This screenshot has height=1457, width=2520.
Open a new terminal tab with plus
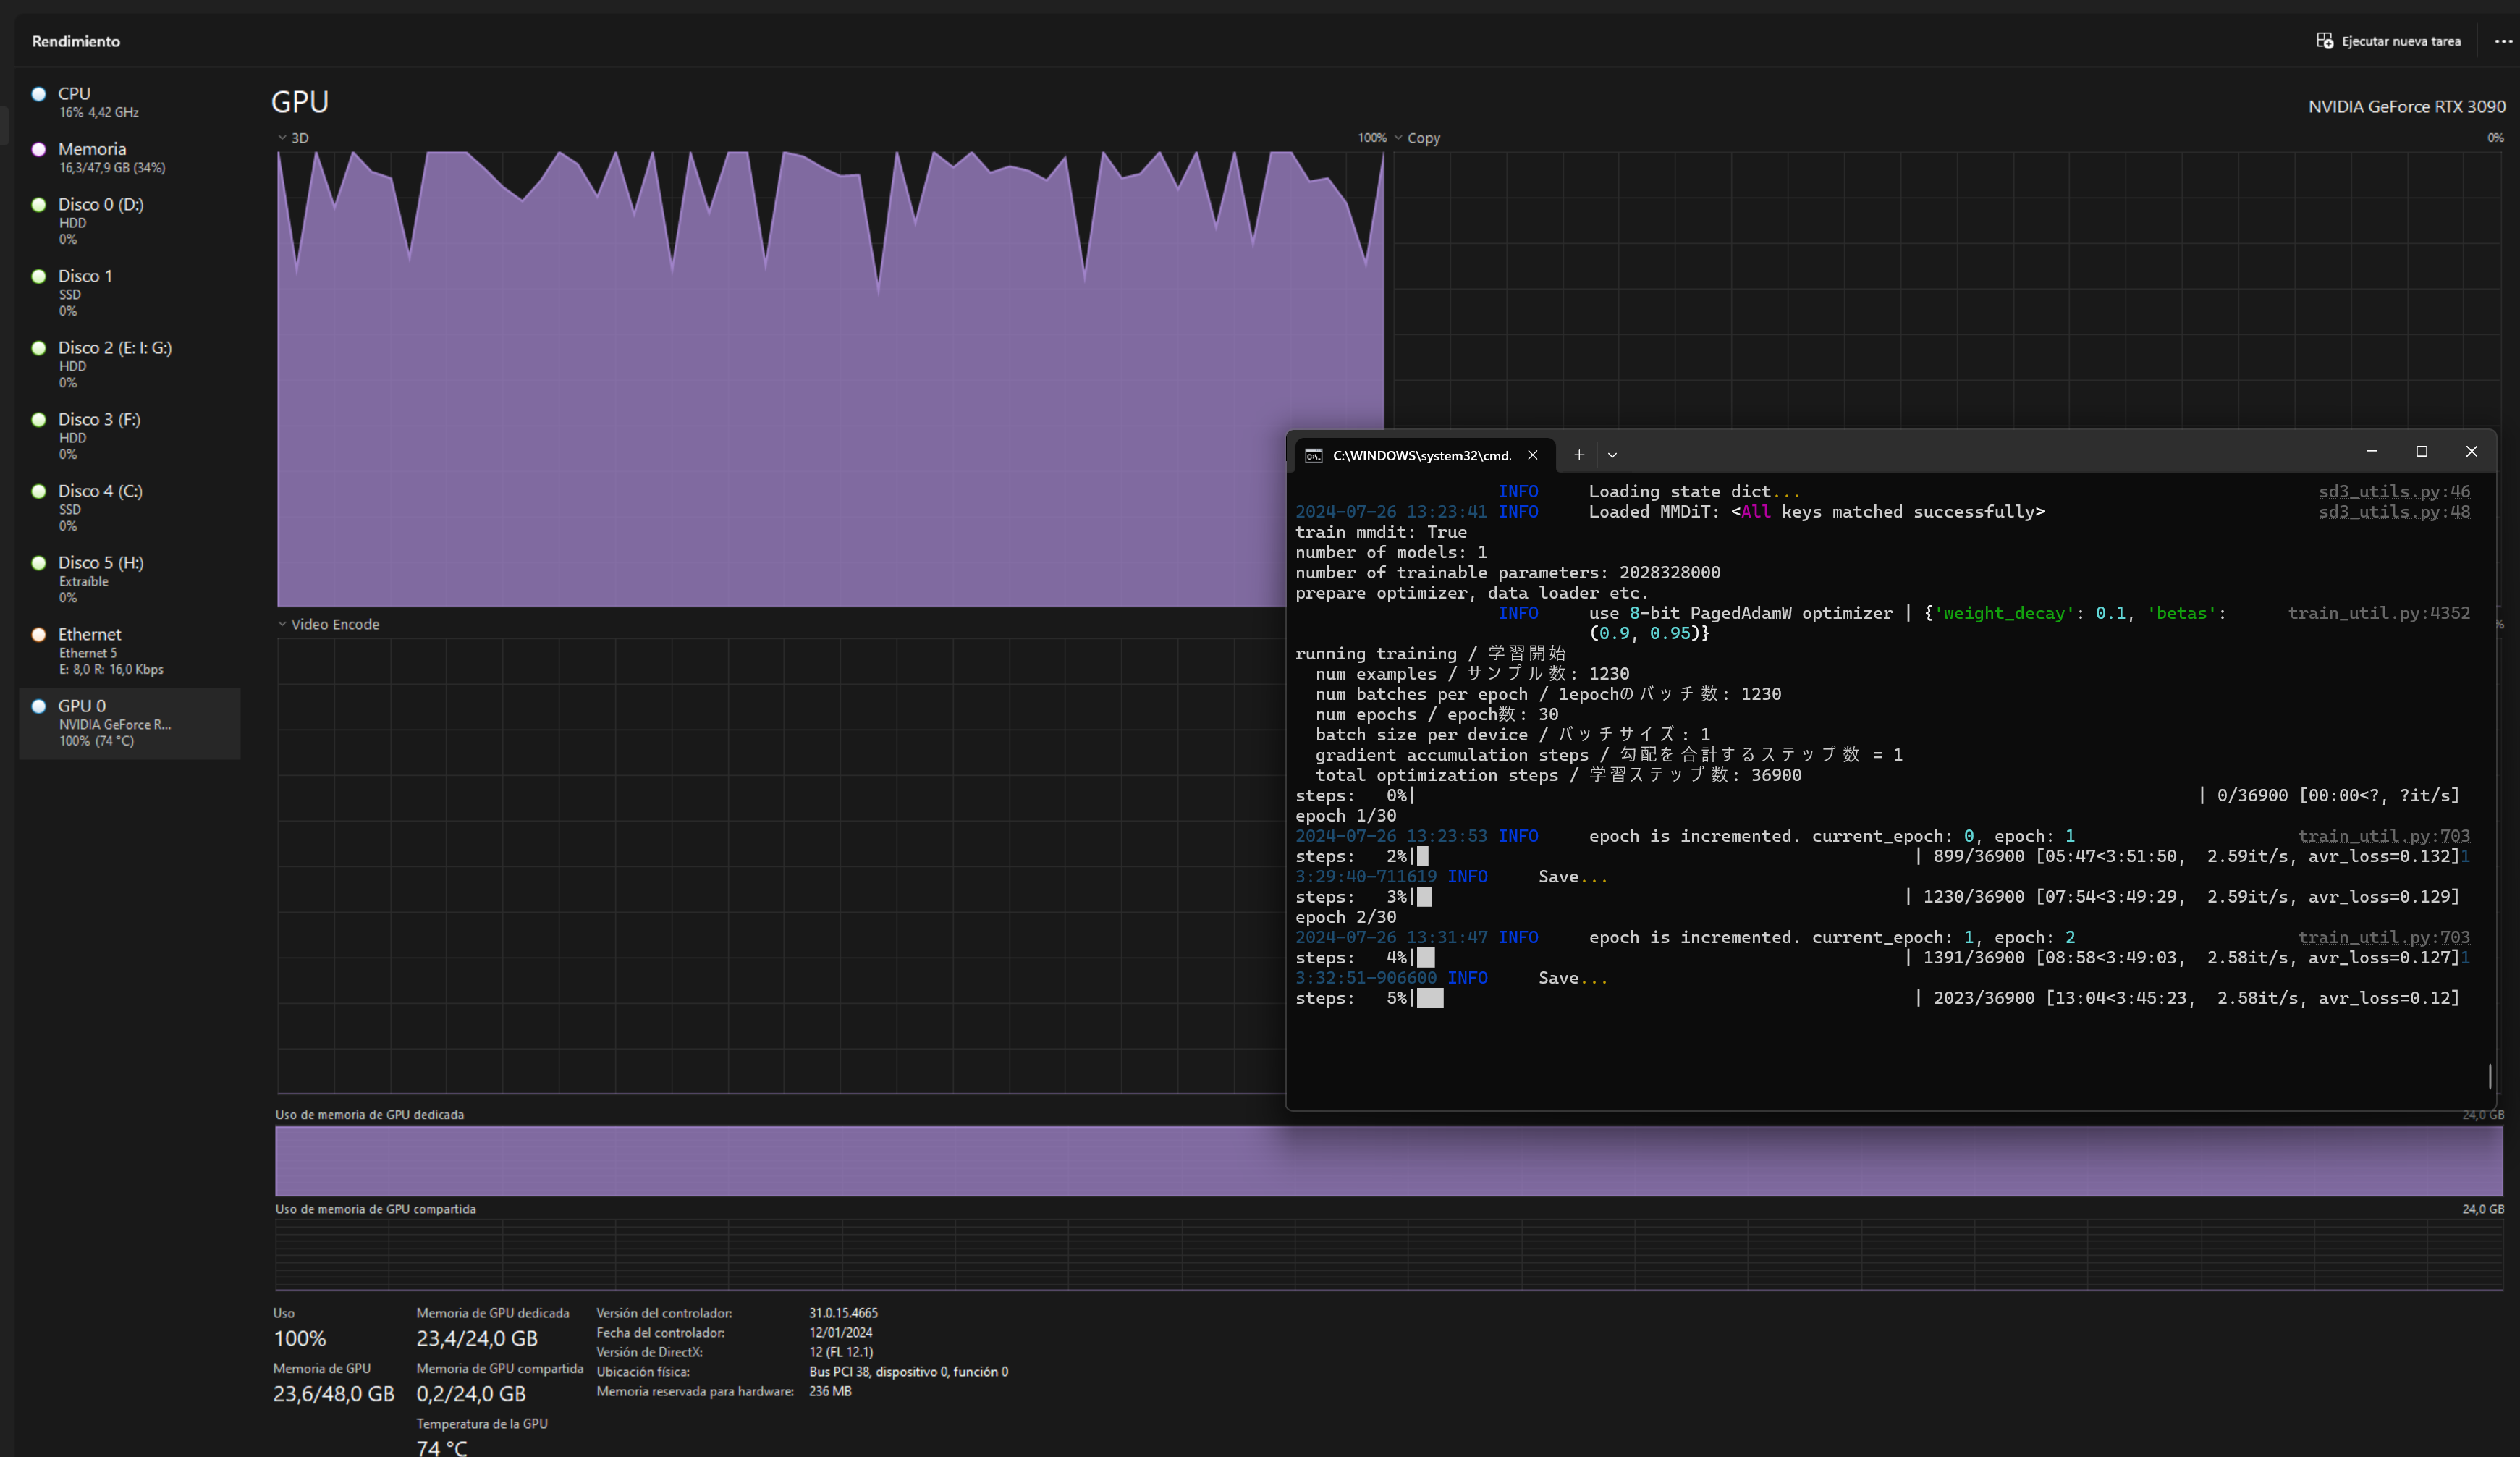pos(1578,455)
